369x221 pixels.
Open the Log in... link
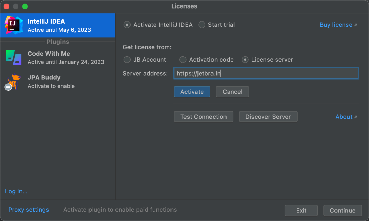16,191
